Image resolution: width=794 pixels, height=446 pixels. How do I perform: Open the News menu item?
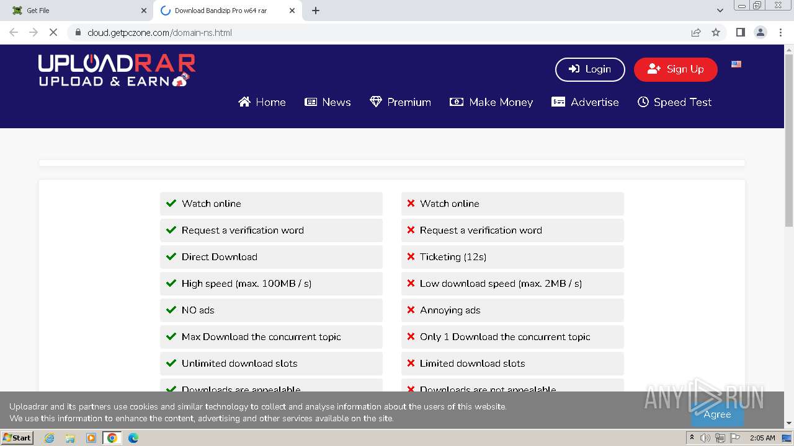click(x=328, y=102)
